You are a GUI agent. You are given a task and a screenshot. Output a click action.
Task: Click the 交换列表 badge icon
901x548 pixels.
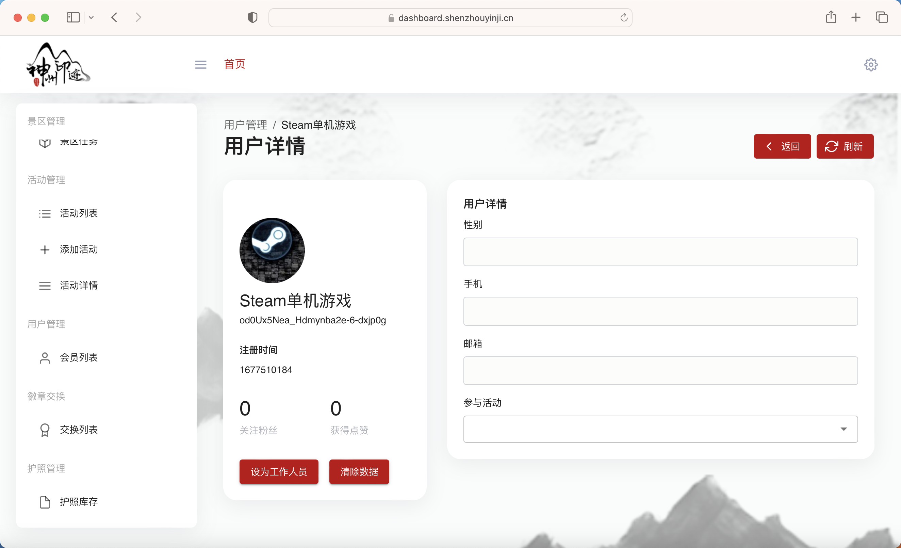[45, 430]
